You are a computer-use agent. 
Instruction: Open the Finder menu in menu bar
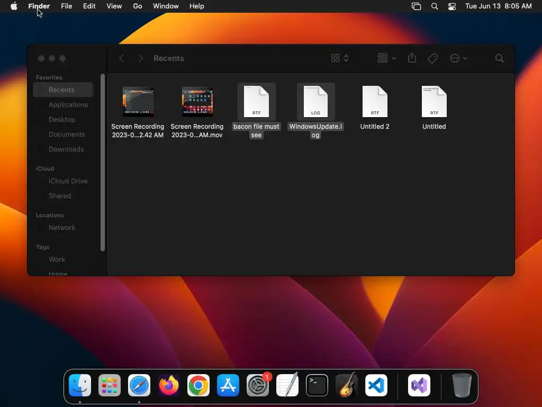(x=39, y=6)
